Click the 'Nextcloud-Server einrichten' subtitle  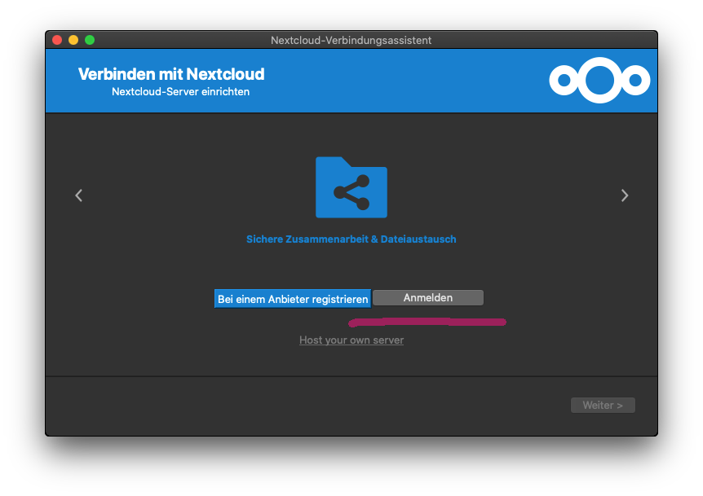(x=181, y=92)
